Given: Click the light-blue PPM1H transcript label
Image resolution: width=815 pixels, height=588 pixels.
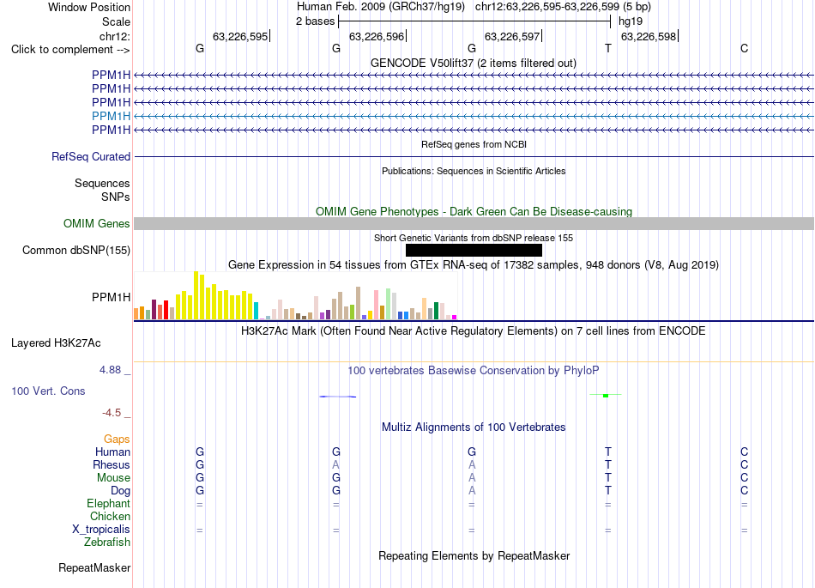Looking at the screenshot, I should (111, 116).
